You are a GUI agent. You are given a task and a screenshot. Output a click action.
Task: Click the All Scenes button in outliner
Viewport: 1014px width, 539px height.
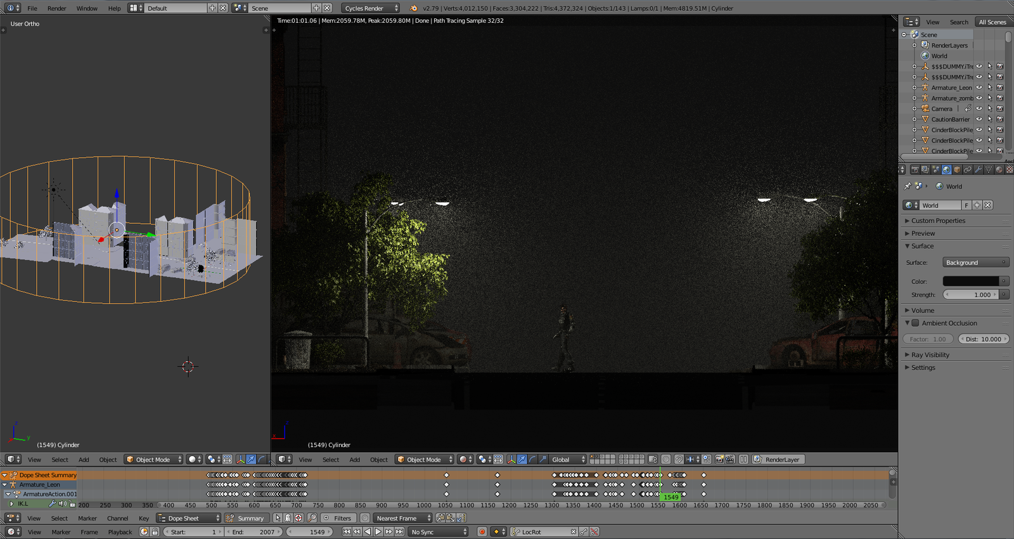[x=992, y=22]
